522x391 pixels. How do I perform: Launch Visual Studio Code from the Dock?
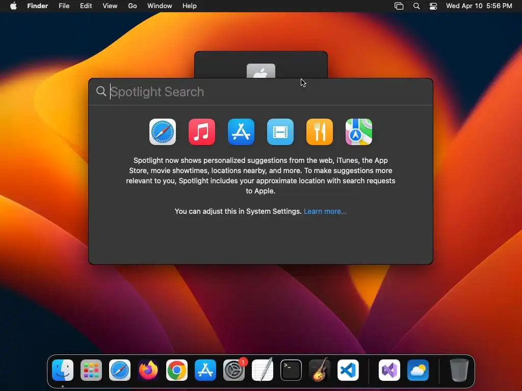(348, 370)
